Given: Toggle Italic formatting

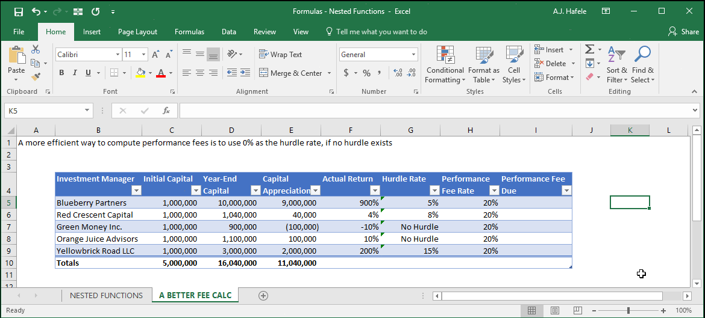Looking at the screenshot, I should [x=75, y=73].
